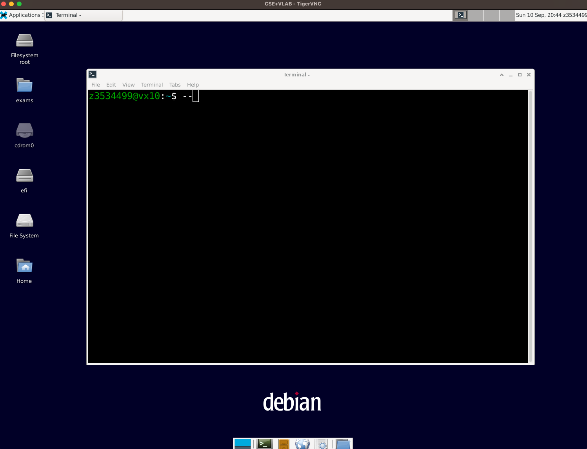
Task: Open the View menu in terminal
Action: [x=128, y=85]
